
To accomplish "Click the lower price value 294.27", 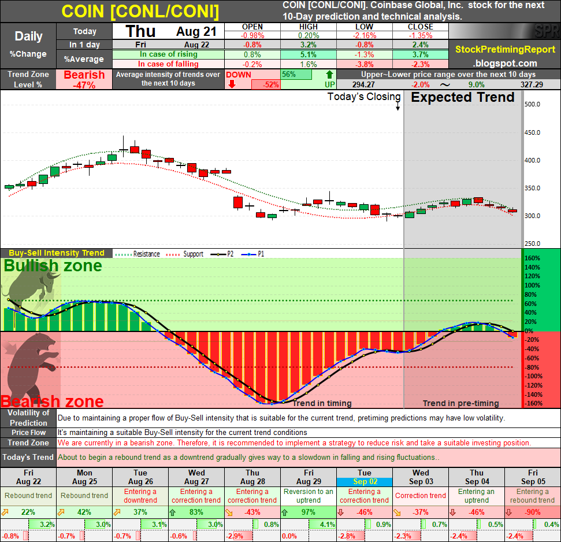I will pos(363,84).
